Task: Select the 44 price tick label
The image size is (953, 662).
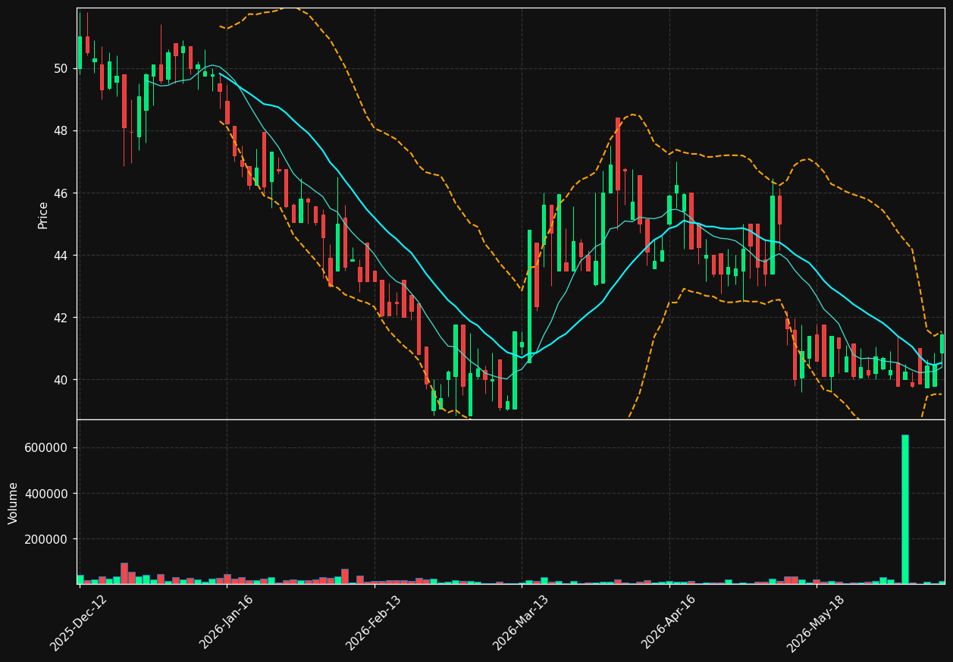Action: pos(62,256)
